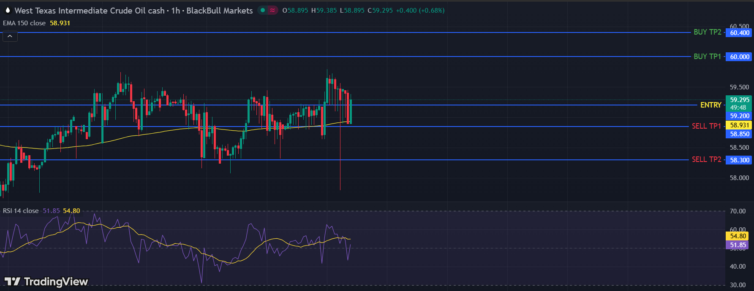Click the 60.400 price axis tag
The height and width of the screenshot is (291, 754).
click(x=739, y=33)
